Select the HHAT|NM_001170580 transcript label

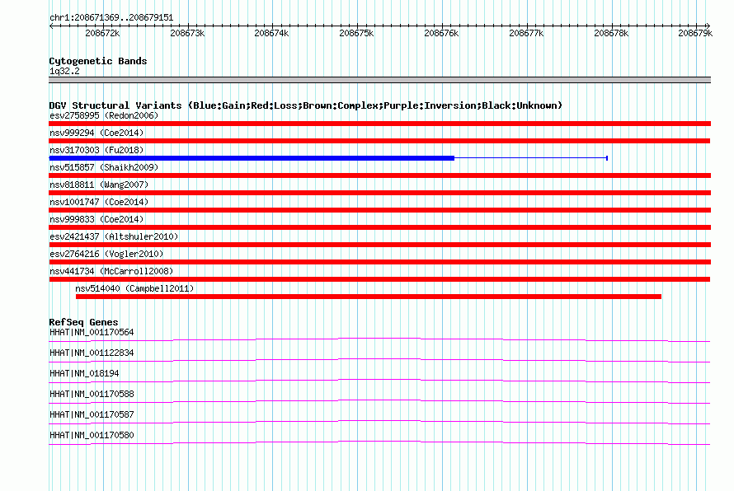(92, 435)
